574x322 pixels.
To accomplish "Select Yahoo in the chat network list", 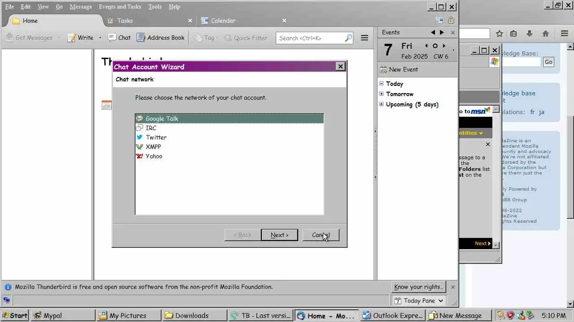I will click(x=229, y=156).
